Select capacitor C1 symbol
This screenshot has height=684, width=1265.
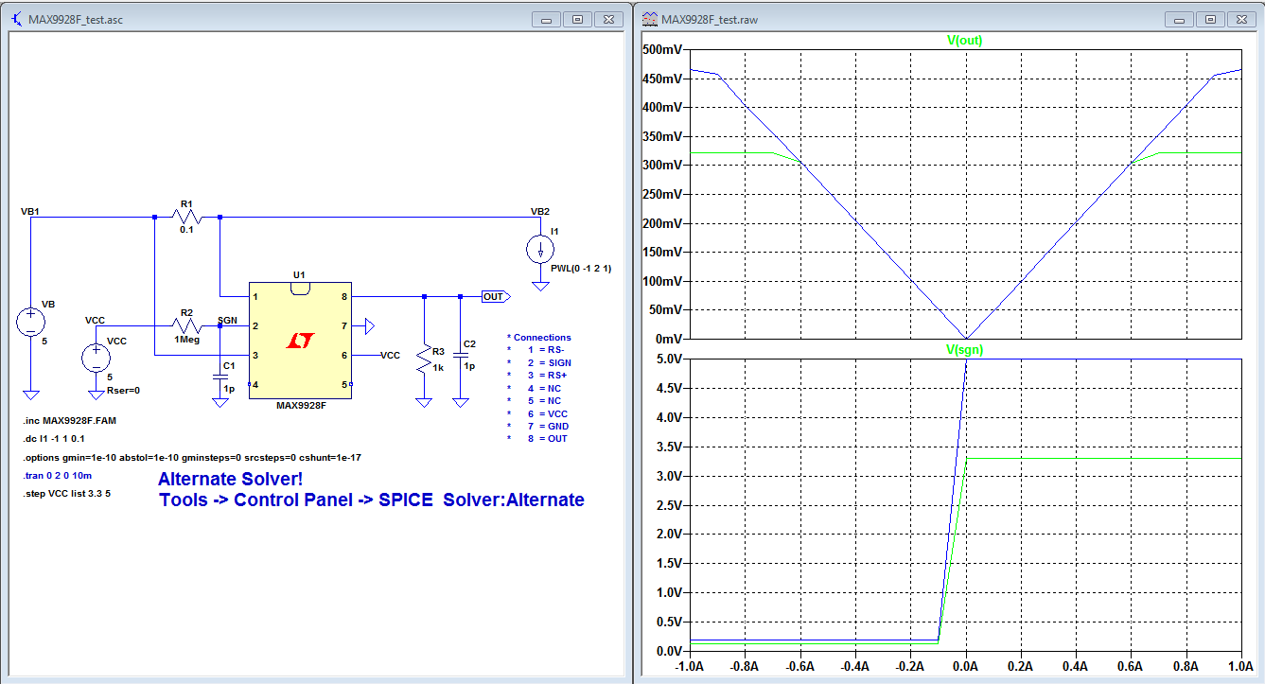tap(220, 375)
